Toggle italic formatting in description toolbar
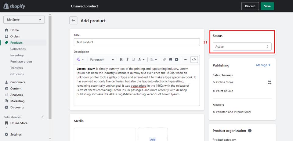Image resolution: width=293 pixels, height=141 pixels. [x=128, y=60]
